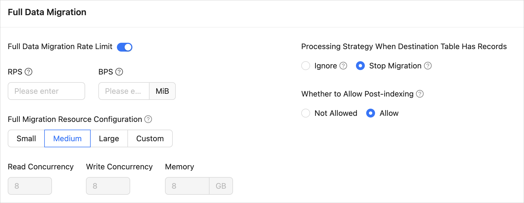Pick the Custom resource configuration
Viewport: 524px width, 203px height.
pos(150,138)
